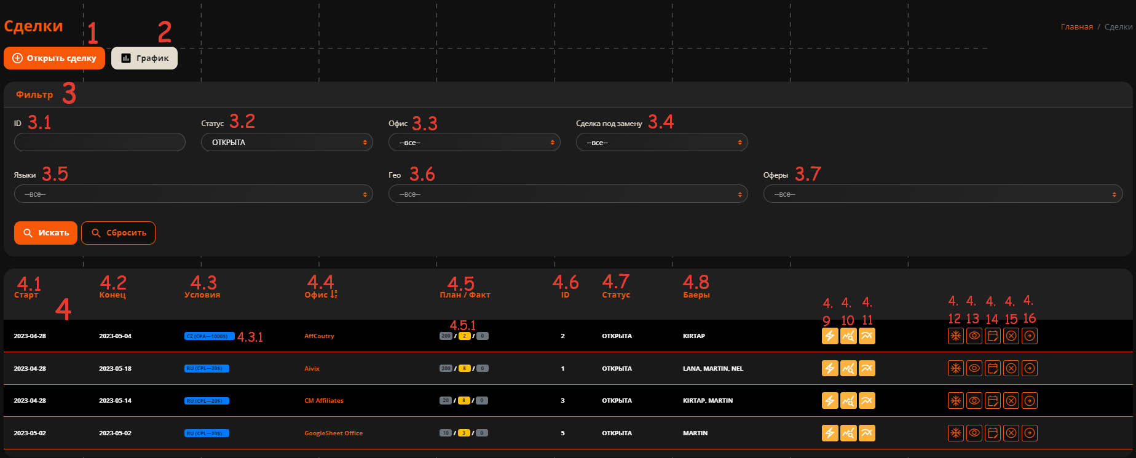This screenshot has height=458, width=1136.
Task: Click circled arrow icon in AffCoutry row
Action: point(1030,336)
